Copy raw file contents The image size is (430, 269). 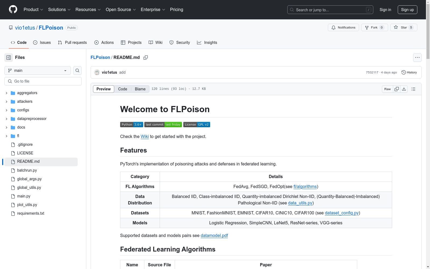pyautogui.click(x=397, y=89)
